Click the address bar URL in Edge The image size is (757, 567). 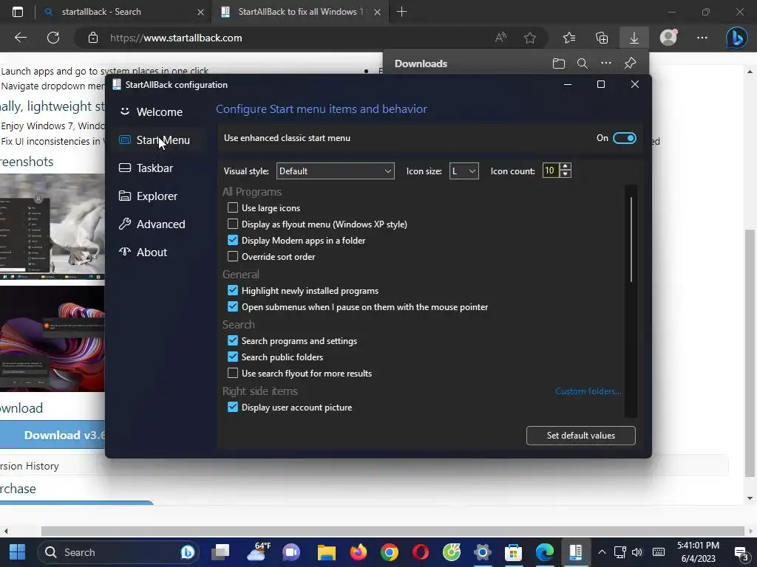[176, 38]
